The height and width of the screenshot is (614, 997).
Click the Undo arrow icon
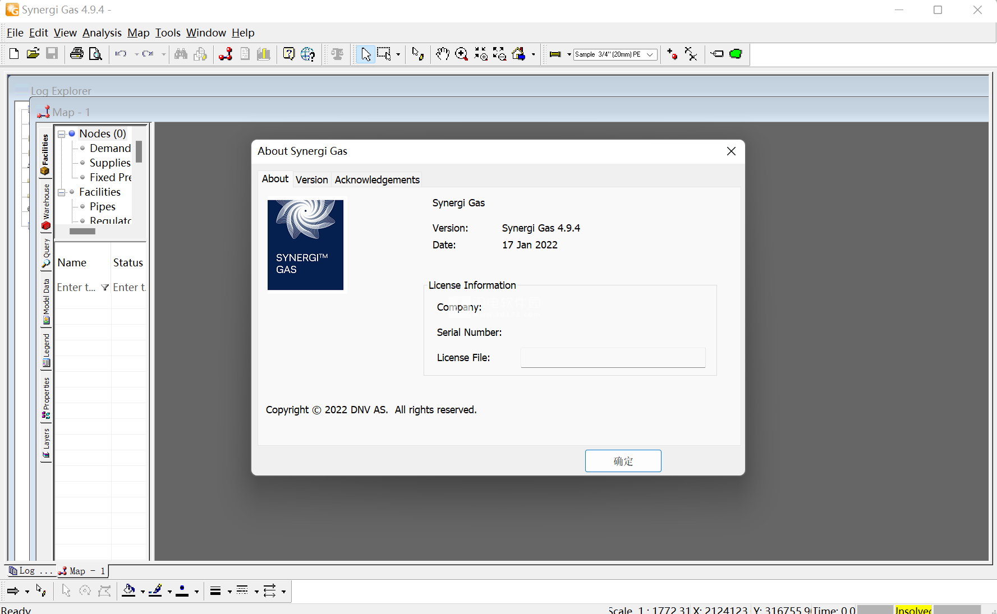(121, 54)
